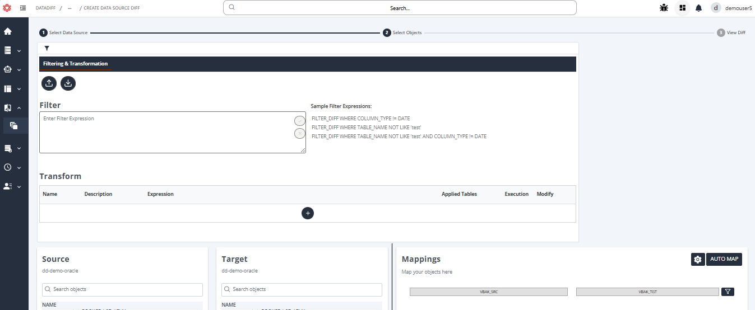Clear filter expression with X button
This screenshot has height=310, width=755.
[x=300, y=133]
